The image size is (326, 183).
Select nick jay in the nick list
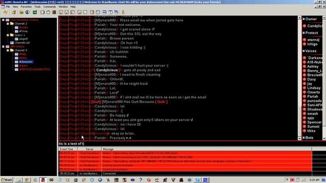point(310,83)
